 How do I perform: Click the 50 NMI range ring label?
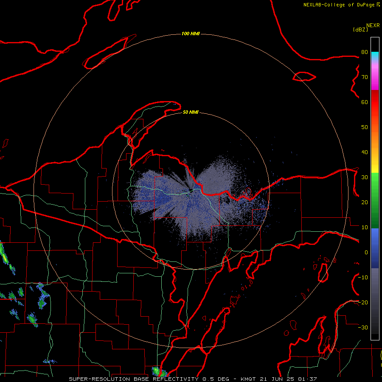(191, 112)
